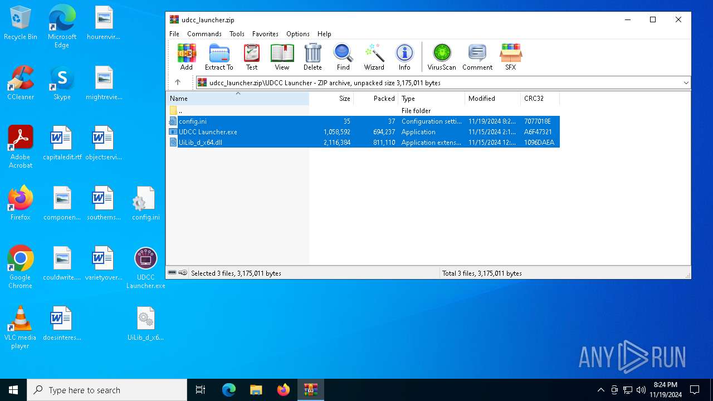Launch the Wizard tool
The width and height of the screenshot is (713, 401).
[x=374, y=57]
